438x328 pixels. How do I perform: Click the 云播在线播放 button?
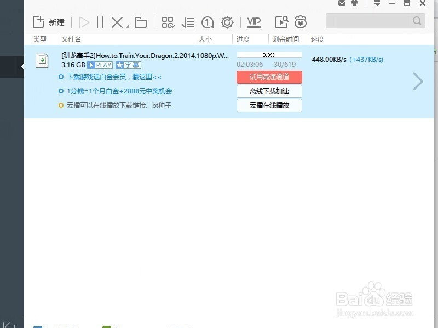[269, 106]
